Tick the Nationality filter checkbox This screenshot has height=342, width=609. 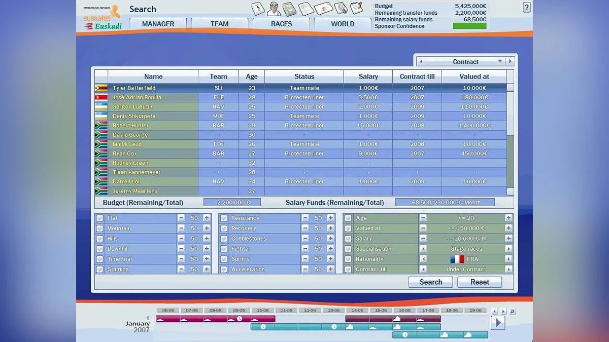coord(348,259)
